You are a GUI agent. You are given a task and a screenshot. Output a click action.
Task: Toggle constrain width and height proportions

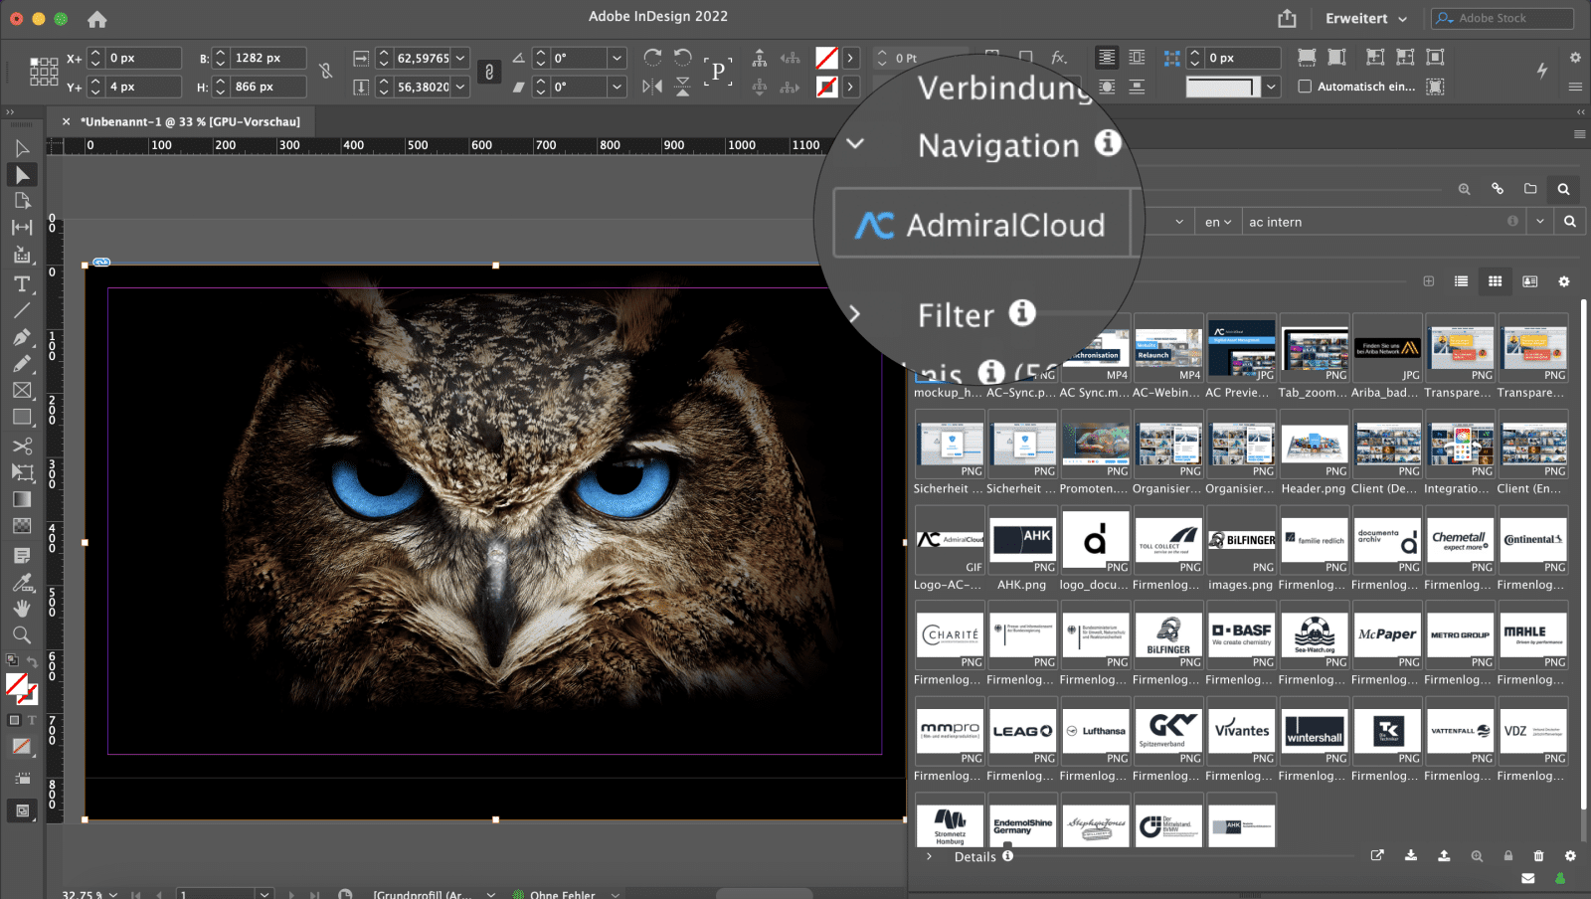click(326, 72)
